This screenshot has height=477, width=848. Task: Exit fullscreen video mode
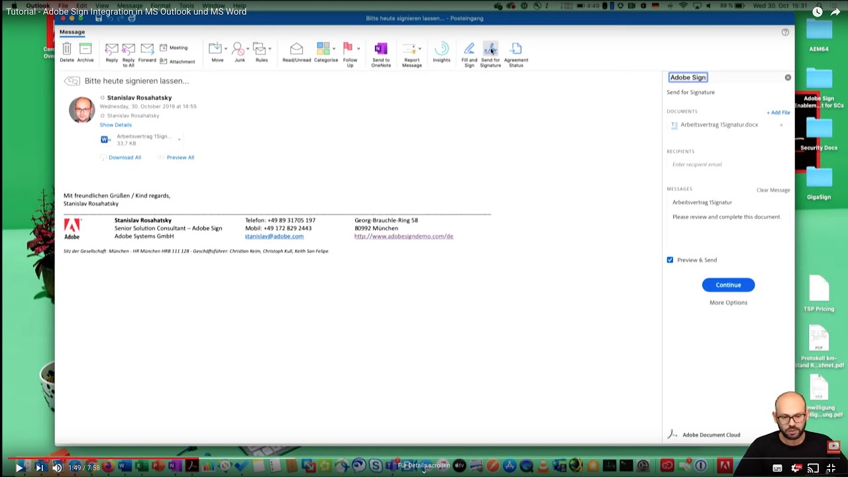coord(831,468)
